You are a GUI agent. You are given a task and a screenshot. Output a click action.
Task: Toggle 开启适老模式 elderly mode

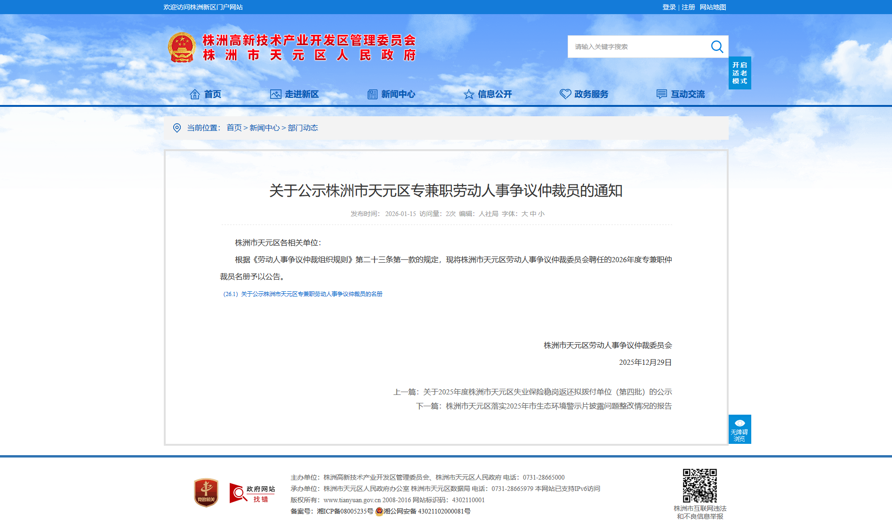739,73
